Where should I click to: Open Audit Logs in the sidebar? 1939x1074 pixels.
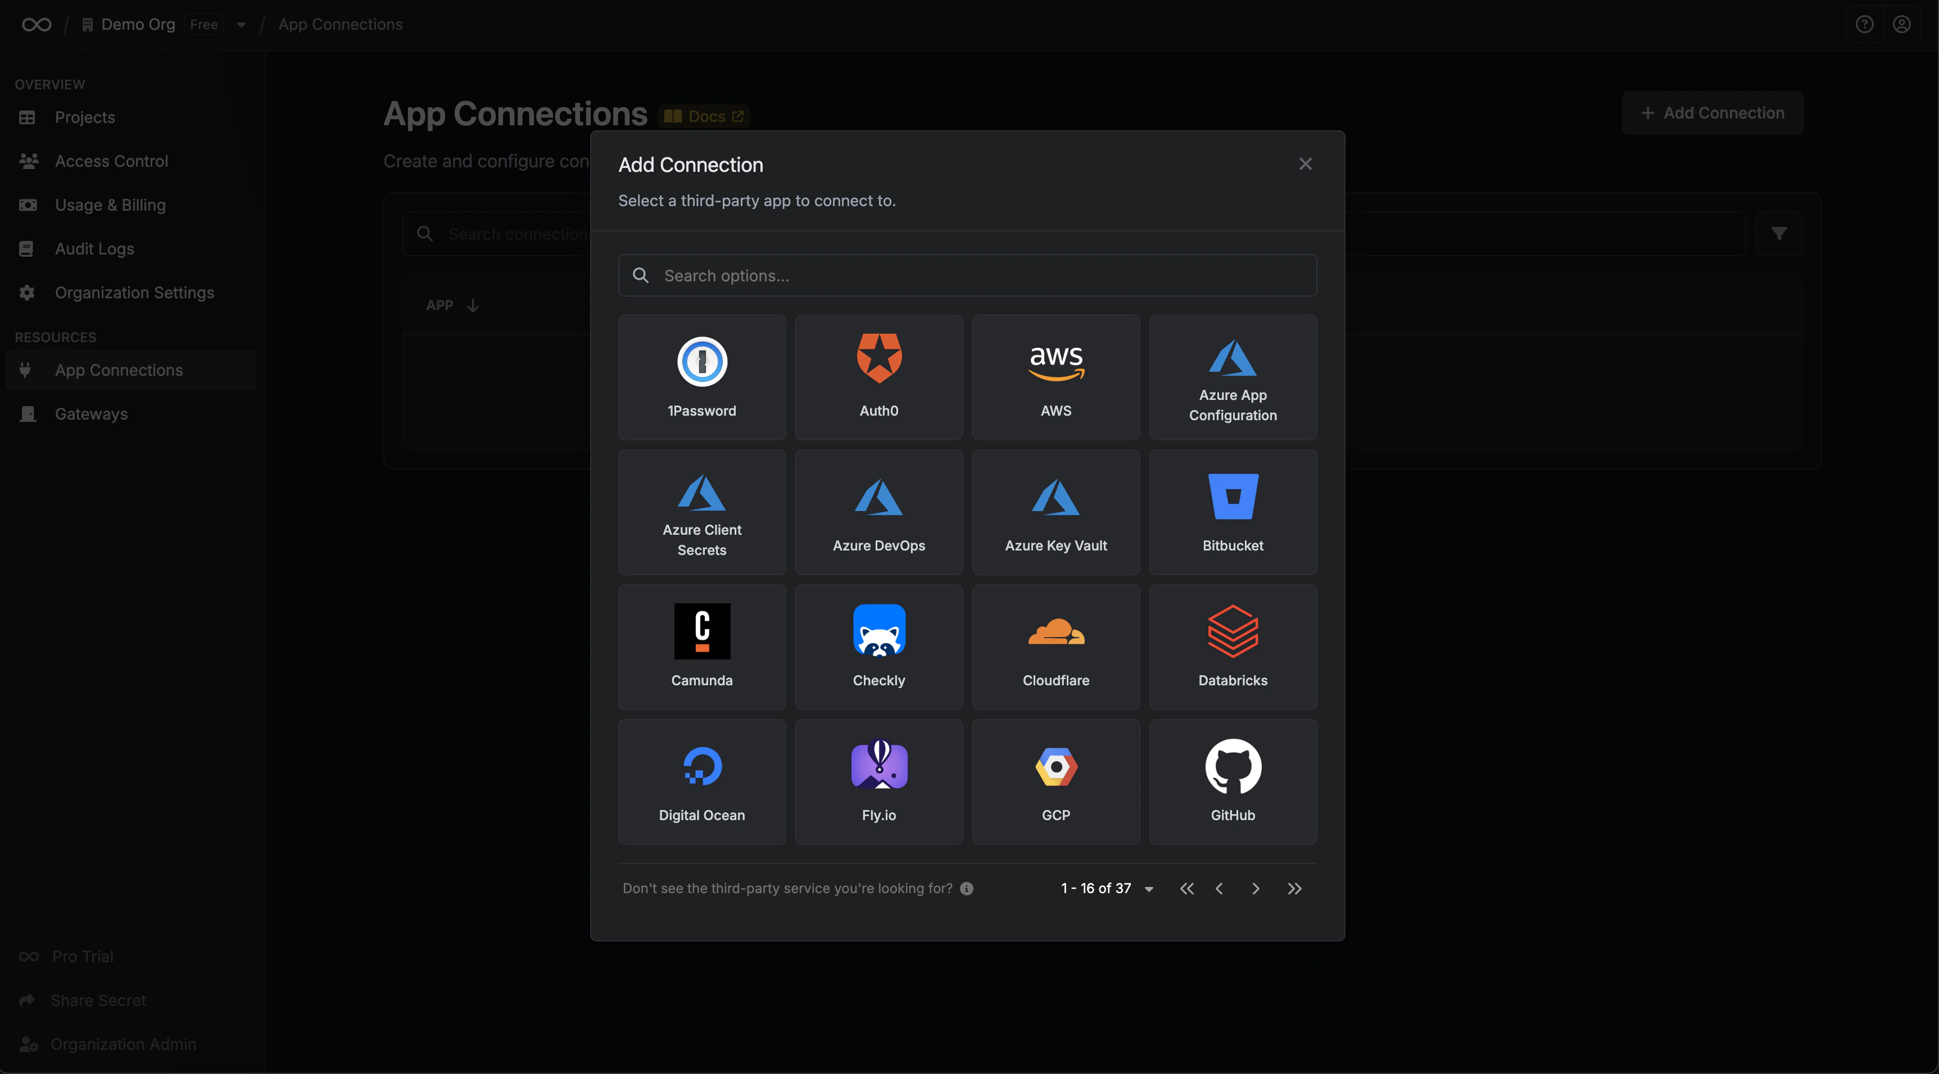(x=131, y=248)
